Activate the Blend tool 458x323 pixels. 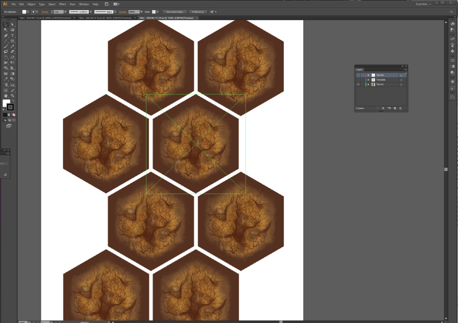point(12,79)
